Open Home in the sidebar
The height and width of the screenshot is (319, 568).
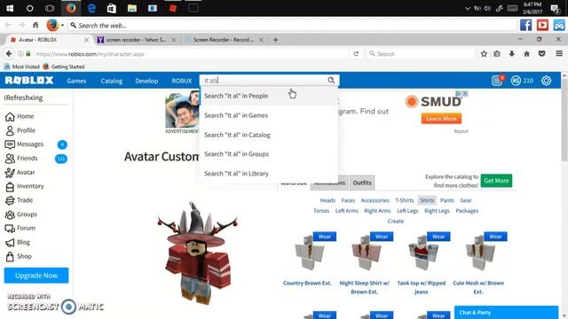click(20, 116)
